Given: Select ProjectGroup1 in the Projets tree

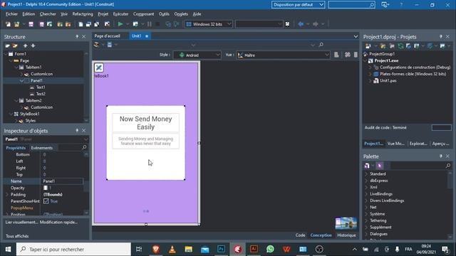Looking at the screenshot, I should pos(382,54).
